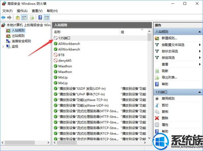Select the BTB rule row

pos(100,55)
